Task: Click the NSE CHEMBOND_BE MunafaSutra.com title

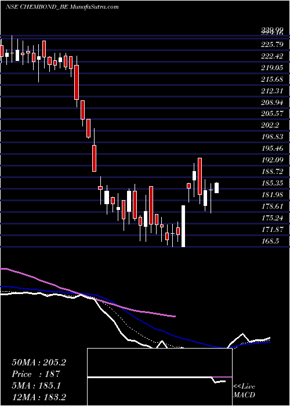Action: (62, 7)
